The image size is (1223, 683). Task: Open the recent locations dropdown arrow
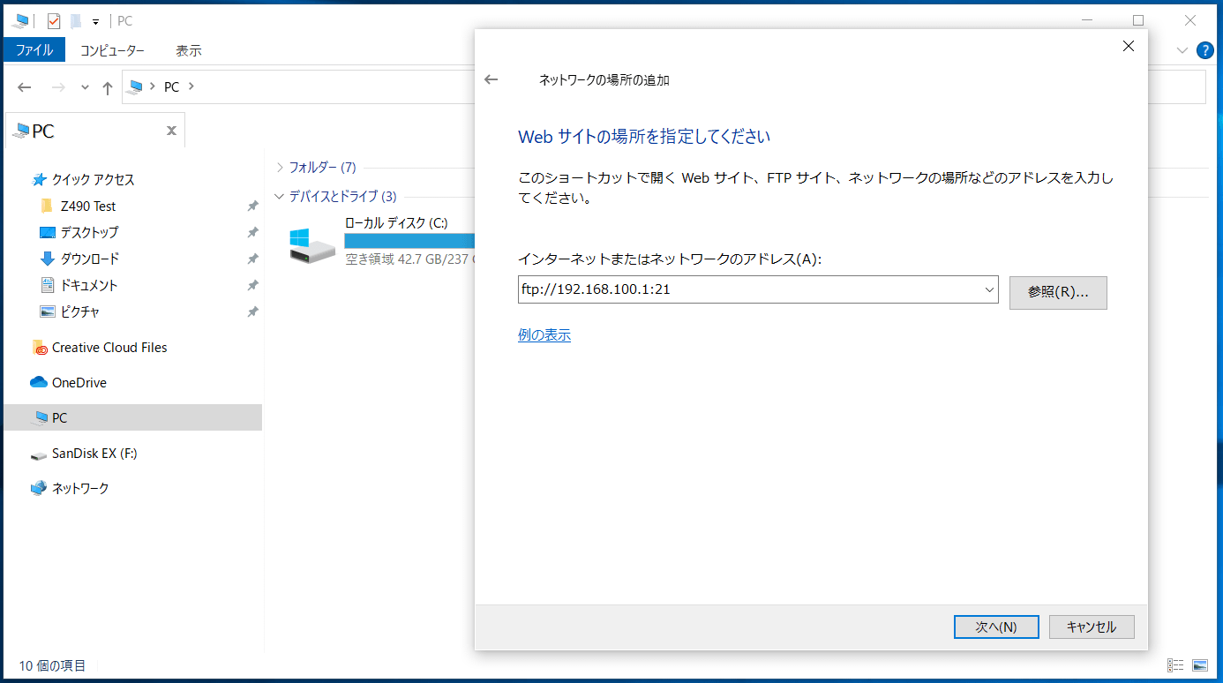(x=85, y=87)
